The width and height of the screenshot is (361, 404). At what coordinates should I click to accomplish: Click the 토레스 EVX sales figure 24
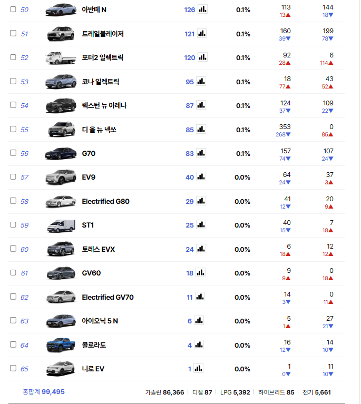coord(189,249)
